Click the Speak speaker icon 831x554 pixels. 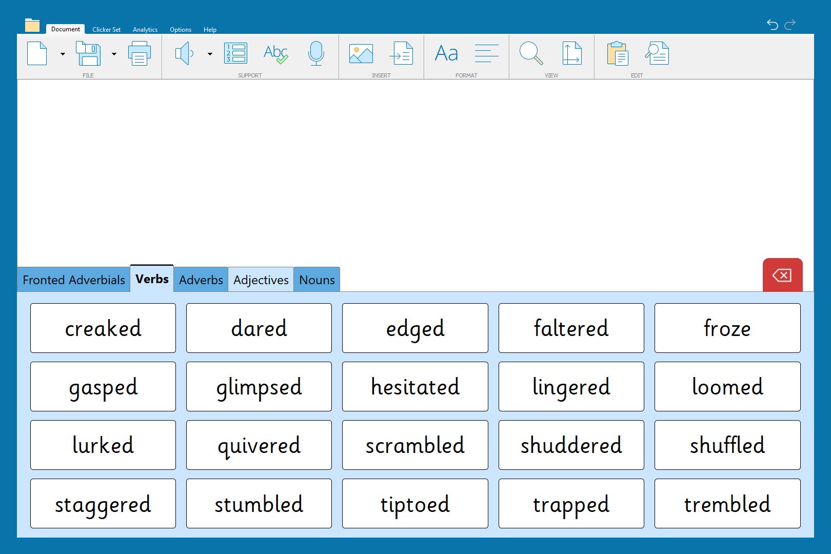184,53
